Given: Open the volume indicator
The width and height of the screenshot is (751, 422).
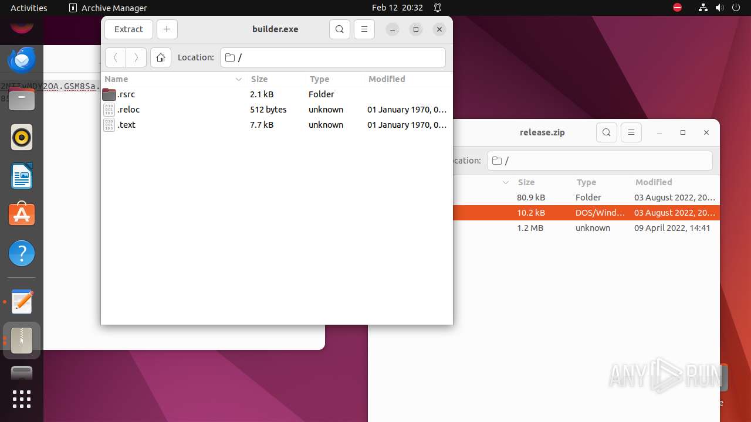Looking at the screenshot, I should [x=719, y=8].
